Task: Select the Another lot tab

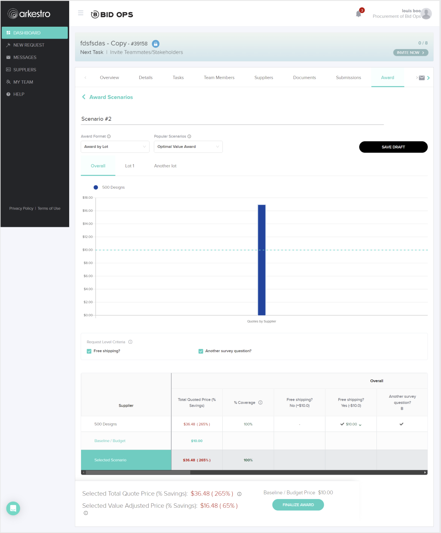Action: pyautogui.click(x=165, y=166)
